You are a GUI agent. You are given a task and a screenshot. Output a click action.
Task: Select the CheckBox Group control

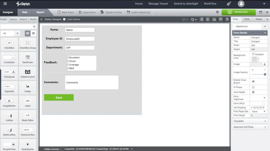(28, 45)
